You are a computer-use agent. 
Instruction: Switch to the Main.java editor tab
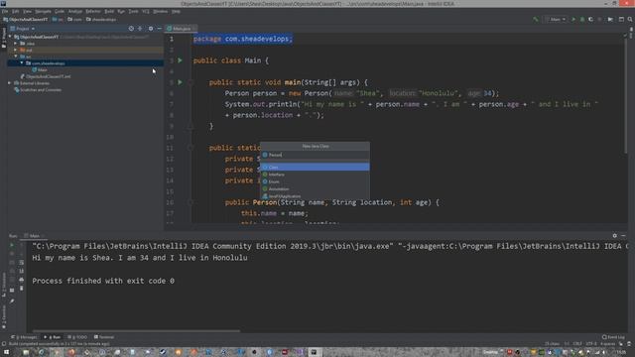[x=181, y=29]
